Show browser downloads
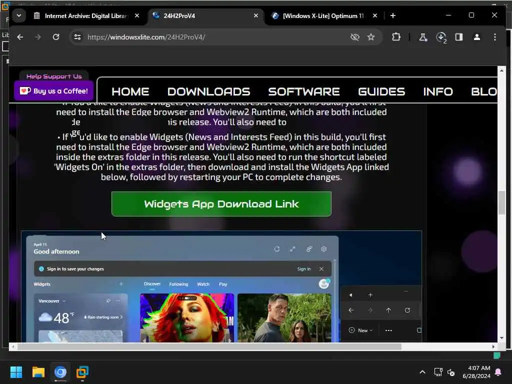The width and height of the screenshot is (512, 384). pos(441,37)
